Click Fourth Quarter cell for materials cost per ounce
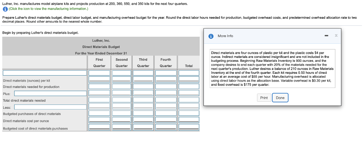Image resolution: width=363 pixels, height=149 pixels. [x=166, y=120]
